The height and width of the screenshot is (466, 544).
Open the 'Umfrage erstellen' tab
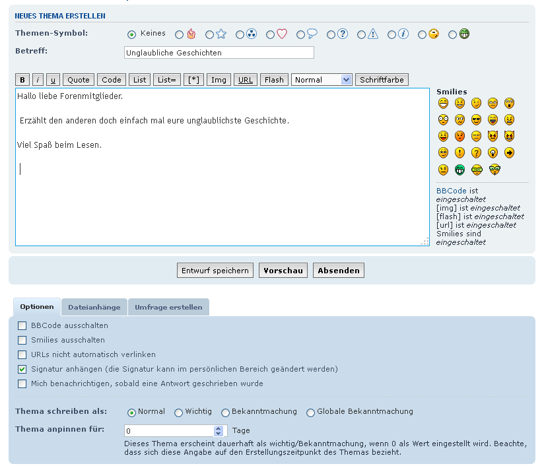(x=168, y=307)
